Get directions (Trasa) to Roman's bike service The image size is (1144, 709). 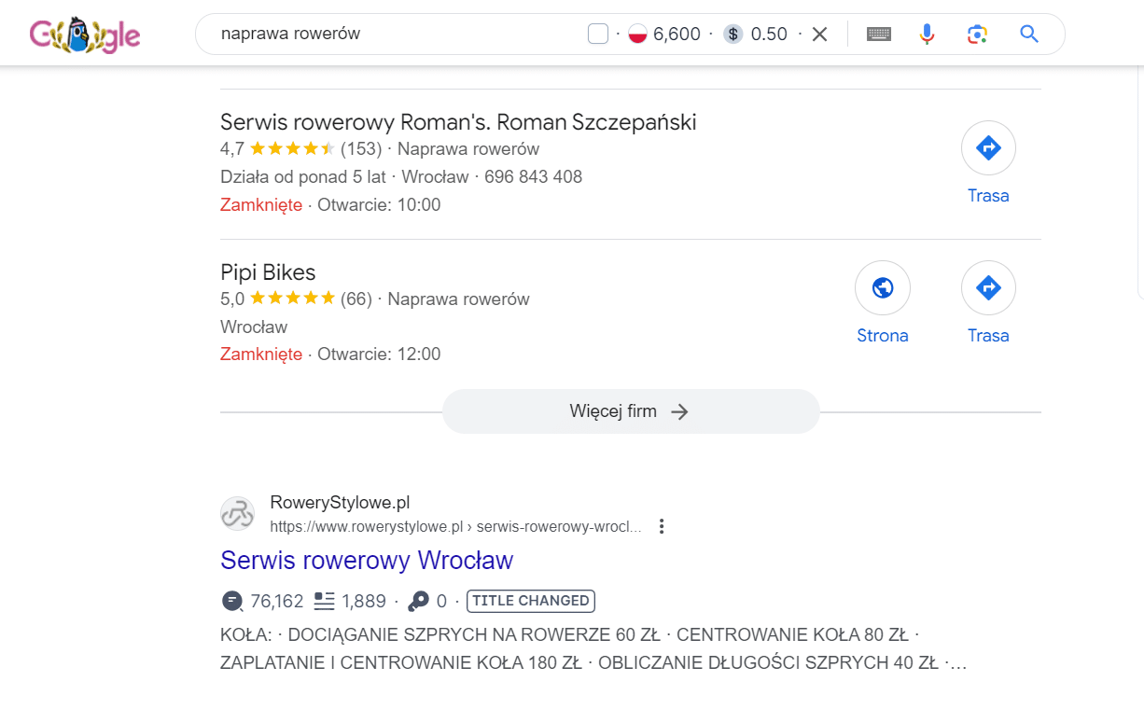click(988, 163)
